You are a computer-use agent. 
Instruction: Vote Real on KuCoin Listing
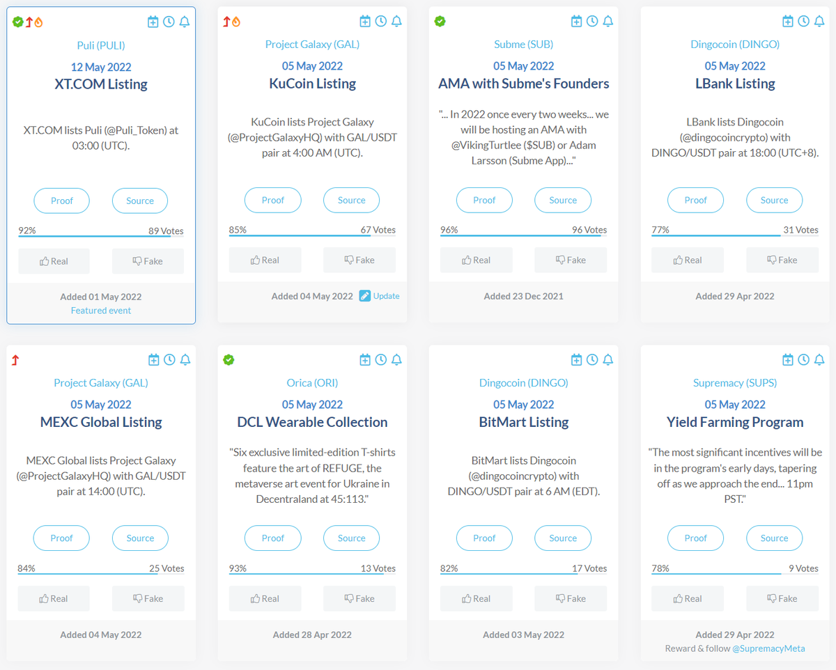265,260
